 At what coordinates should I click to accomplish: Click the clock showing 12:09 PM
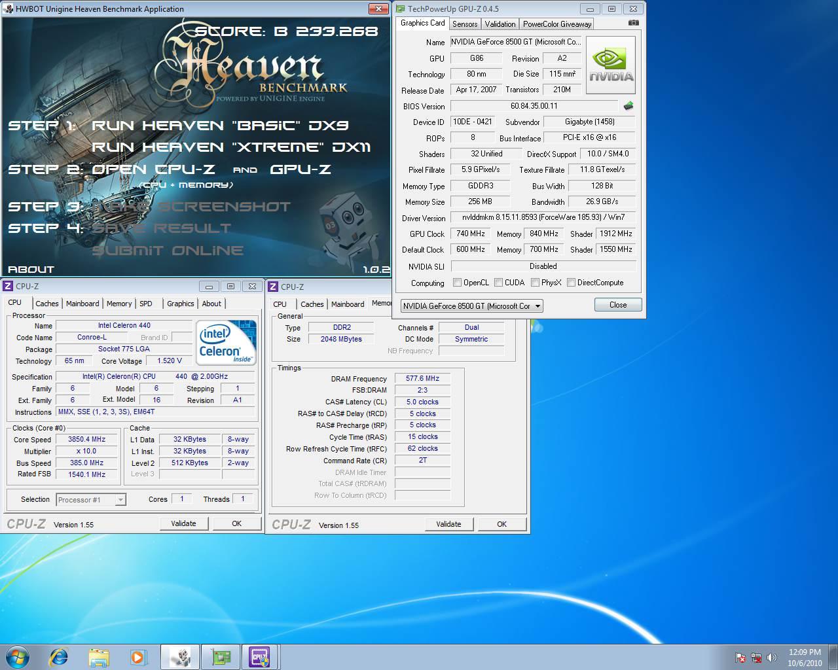coord(805,652)
